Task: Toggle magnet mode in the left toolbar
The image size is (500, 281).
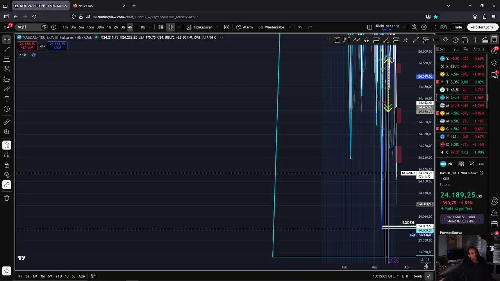Action: (x=7, y=145)
